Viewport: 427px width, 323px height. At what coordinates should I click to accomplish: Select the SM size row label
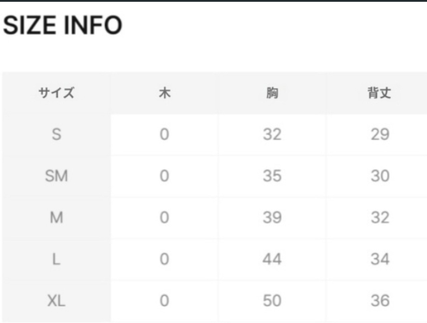pyautogui.click(x=56, y=176)
